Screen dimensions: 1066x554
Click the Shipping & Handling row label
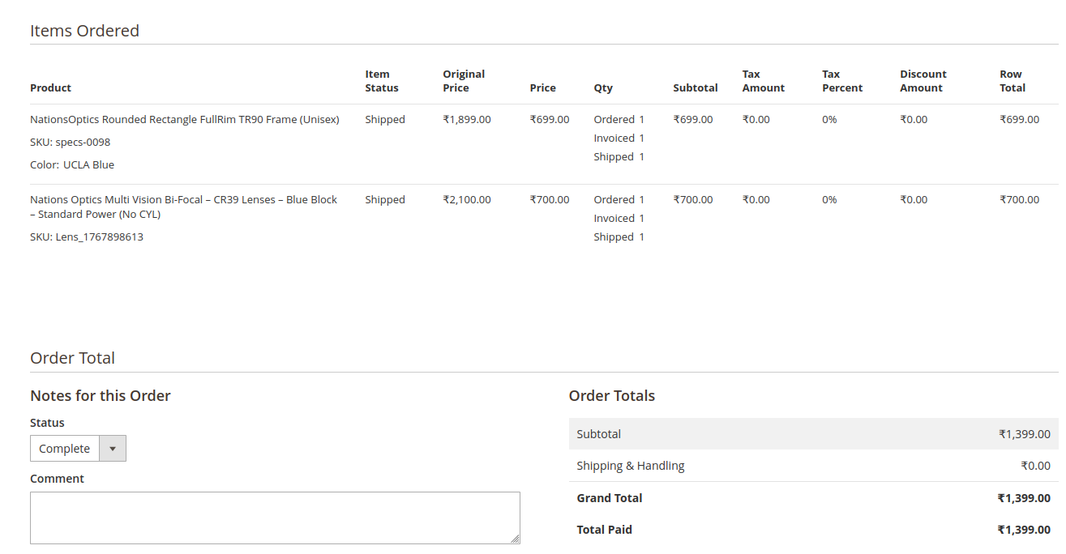630,466
